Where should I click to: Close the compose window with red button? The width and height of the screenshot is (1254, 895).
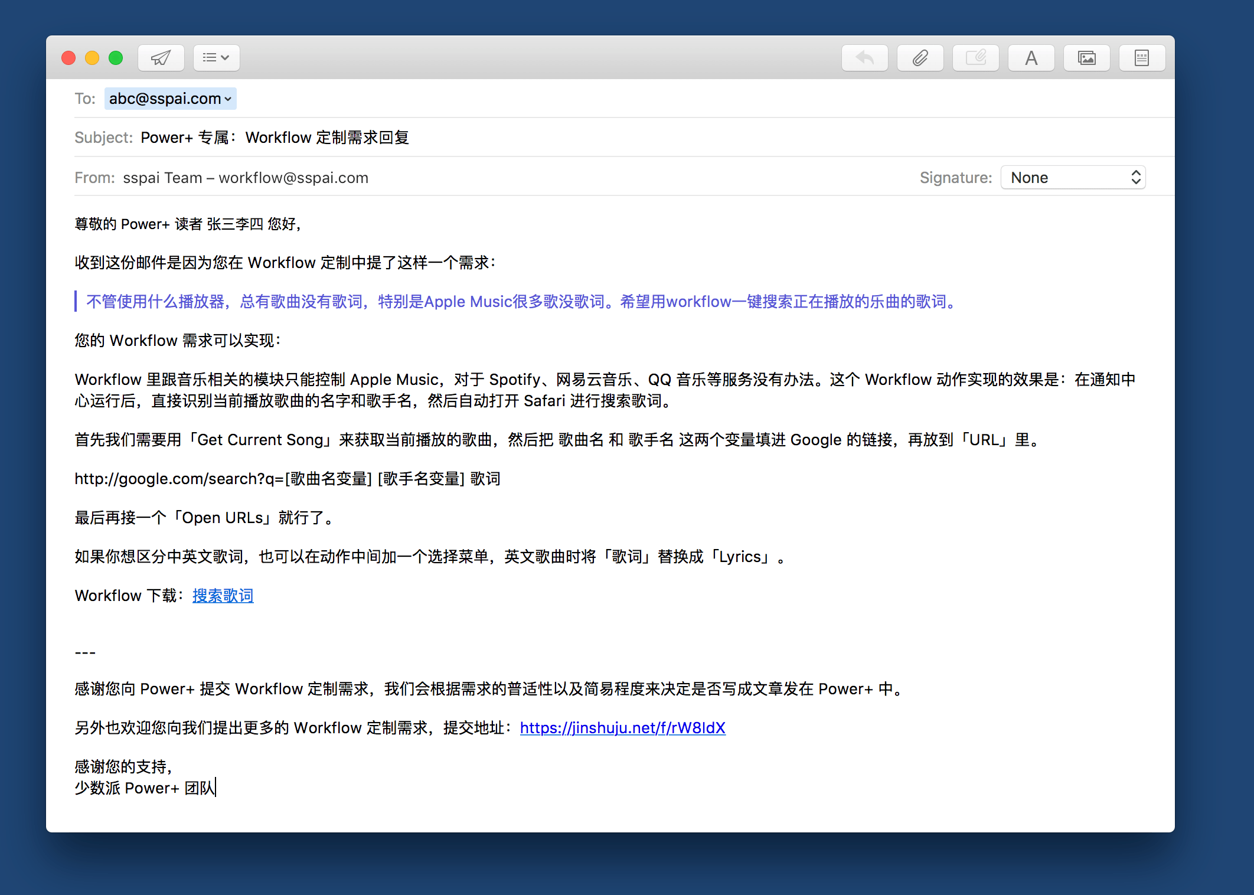68,58
